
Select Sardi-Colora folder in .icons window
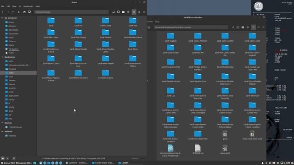(106, 22)
